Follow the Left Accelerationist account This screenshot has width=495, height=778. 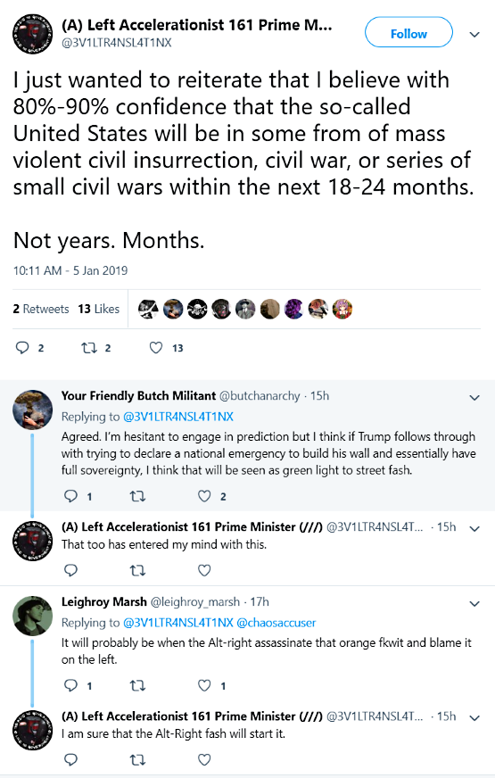point(408,34)
